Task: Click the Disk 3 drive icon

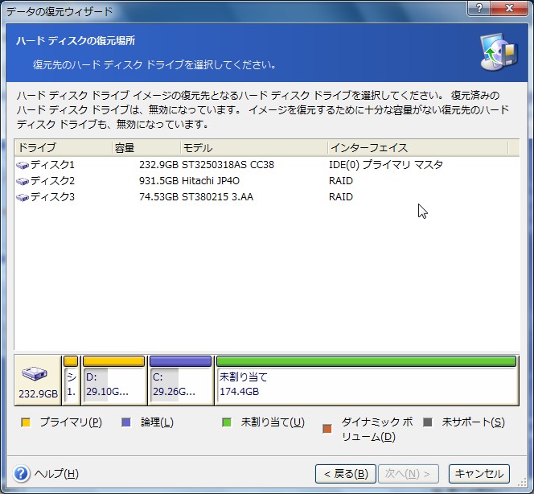Action: click(x=23, y=197)
